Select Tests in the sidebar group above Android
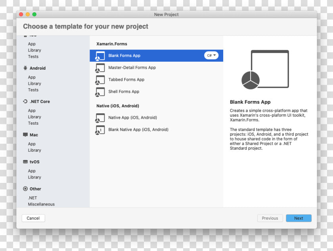The image size is (333, 251). pos(33,57)
